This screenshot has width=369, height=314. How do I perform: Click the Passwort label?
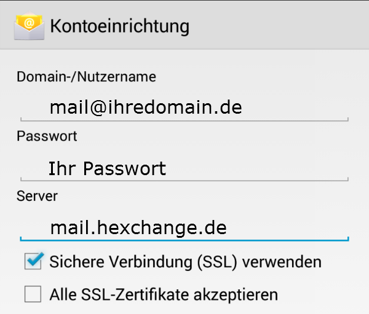tap(47, 136)
